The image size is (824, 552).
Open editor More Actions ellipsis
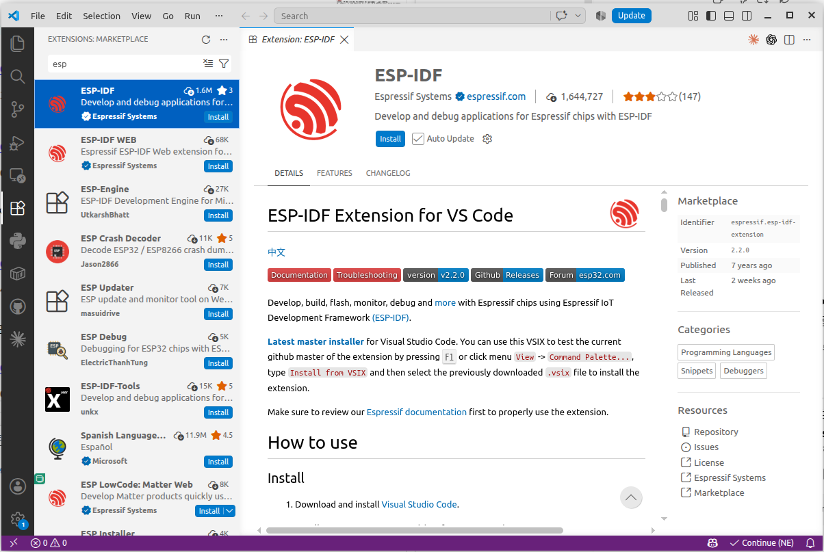click(807, 40)
